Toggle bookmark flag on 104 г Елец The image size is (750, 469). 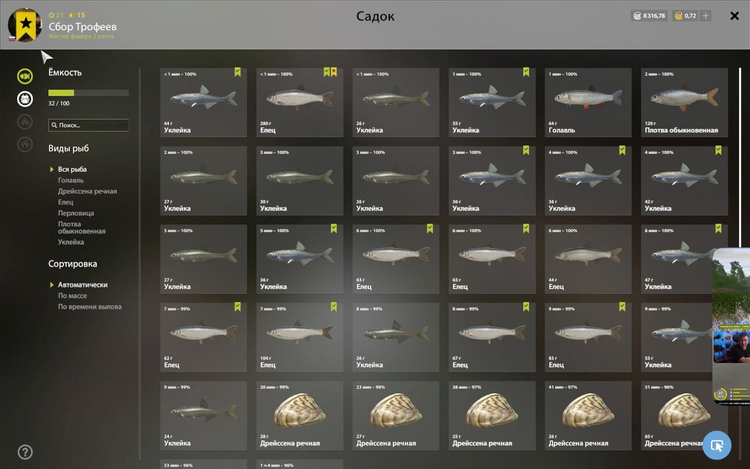334,307
